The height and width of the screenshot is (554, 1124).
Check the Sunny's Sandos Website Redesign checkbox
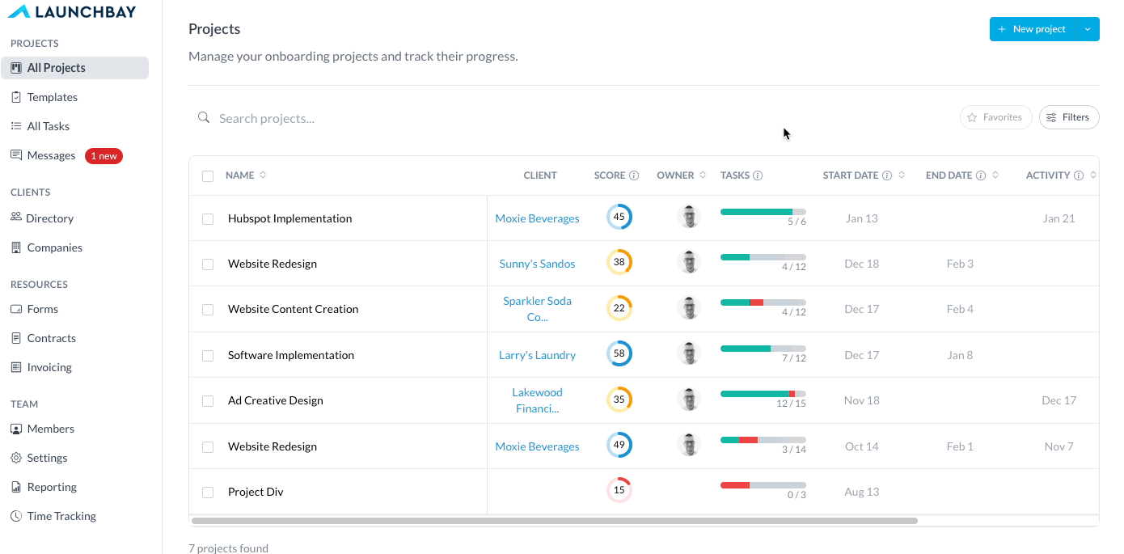[x=208, y=264]
